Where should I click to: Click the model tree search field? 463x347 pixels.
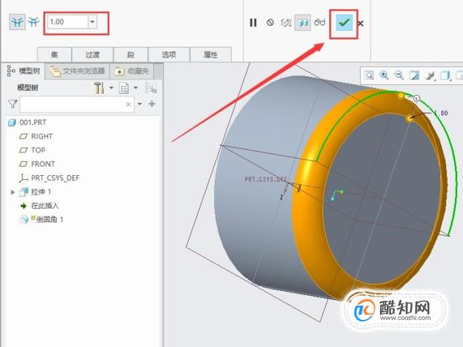pyautogui.click(x=77, y=105)
